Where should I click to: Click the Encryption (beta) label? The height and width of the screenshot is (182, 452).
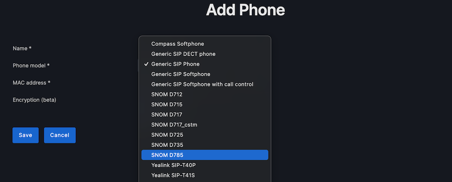coord(34,100)
